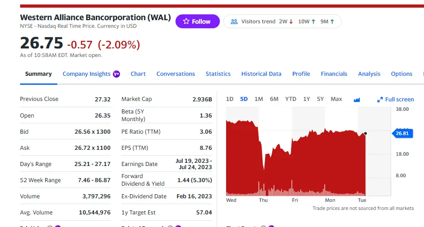Set chart range to YTD
Image resolution: width=424 pixels, height=227 pixels.
coord(291,99)
